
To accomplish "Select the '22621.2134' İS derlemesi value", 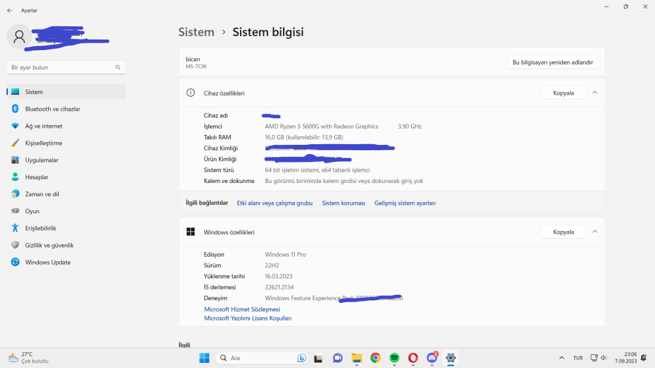I will click(x=279, y=287).
